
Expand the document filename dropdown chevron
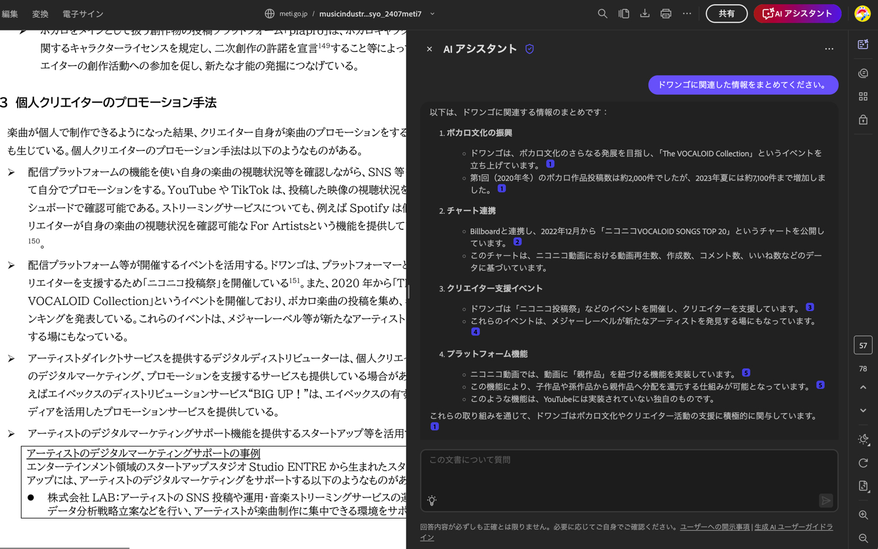point(433,13)
